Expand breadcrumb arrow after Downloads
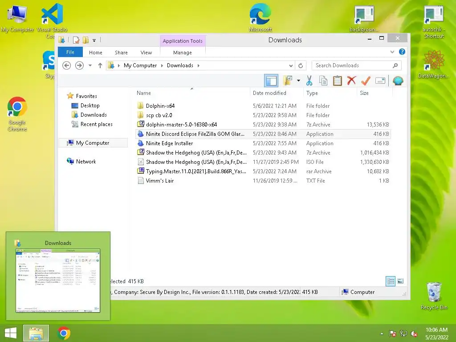The width and height of the screenshot is (456, 342). point(198,66)
